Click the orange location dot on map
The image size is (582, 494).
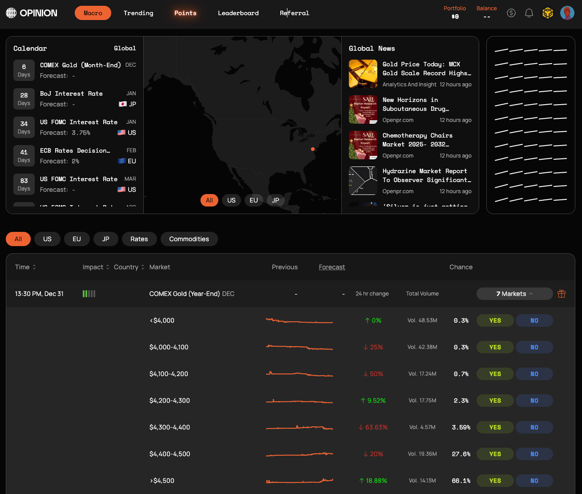point(313,149)
